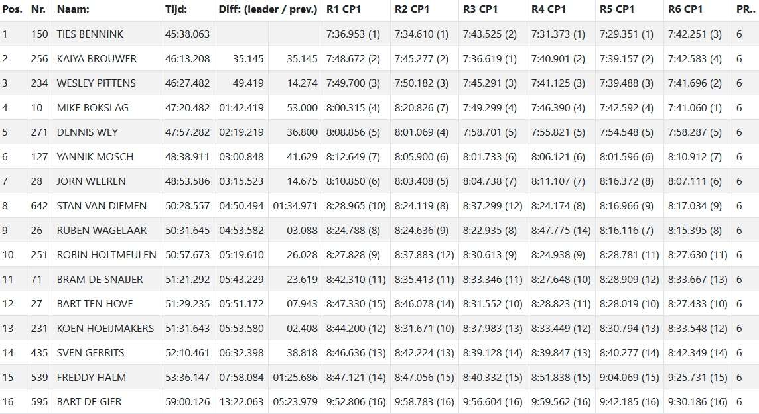Click MIKE BOKSLAG's total time 47:20.482
Screen dimensions: 759x414
point(187,107)
